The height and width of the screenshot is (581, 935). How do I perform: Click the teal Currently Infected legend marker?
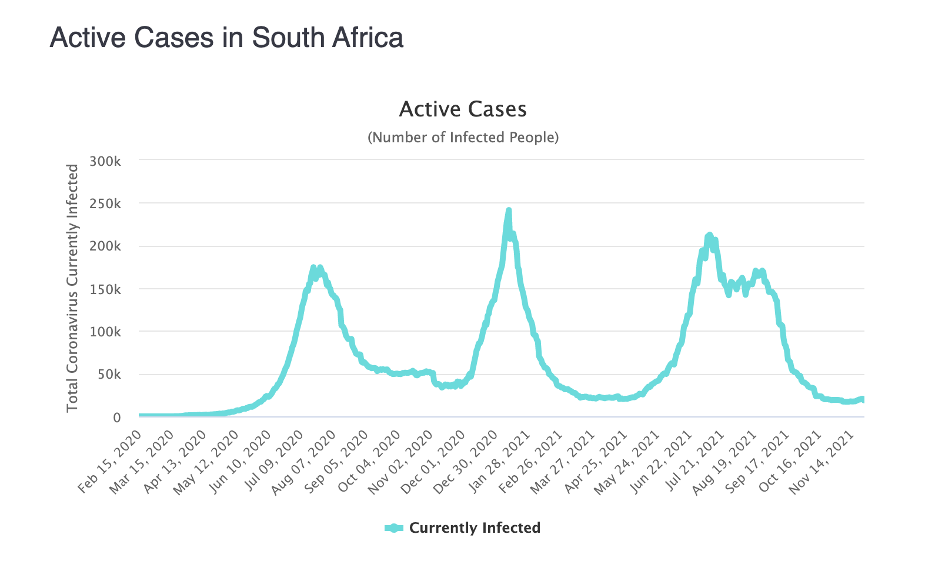(394, 528)
